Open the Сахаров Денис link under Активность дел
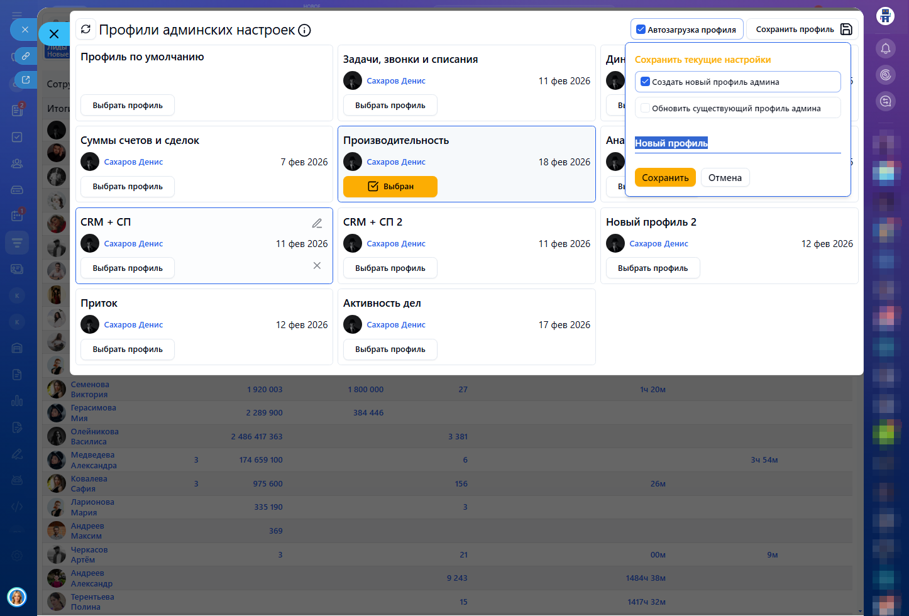Viewport: 909px width, 616px height. tap(396, 325)
